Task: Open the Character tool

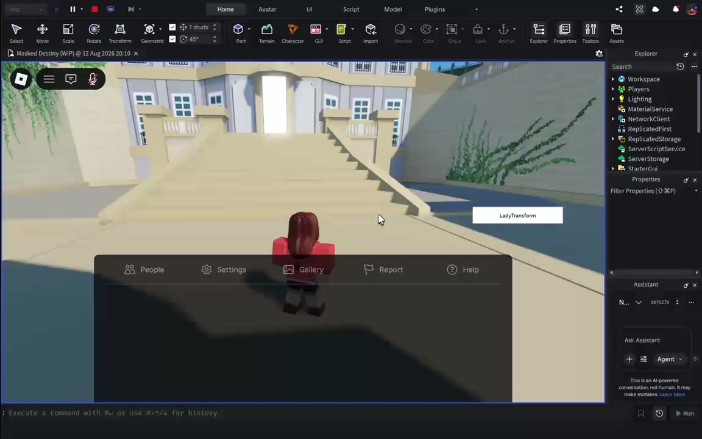Action: (x=292, y=33)
